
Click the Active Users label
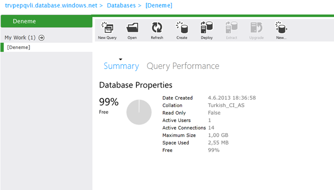coord(176,120)
